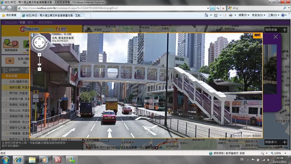Click the Bing search magnifier icon
The image size is (291, 164).
pos(284,8)
